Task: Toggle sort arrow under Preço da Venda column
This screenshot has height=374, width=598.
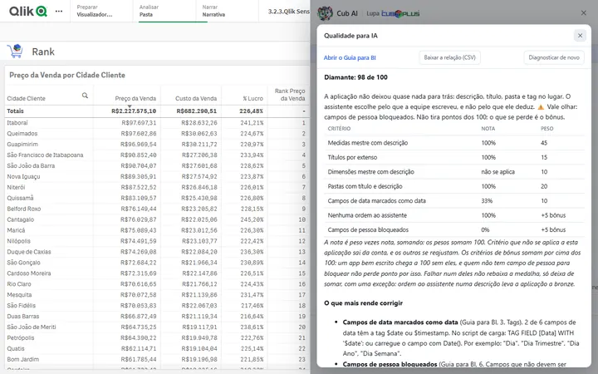Action: (x=130, y=106)
